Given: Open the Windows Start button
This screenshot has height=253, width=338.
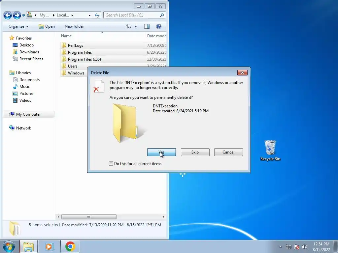Looking at the screenshot, I should point(9,246).
